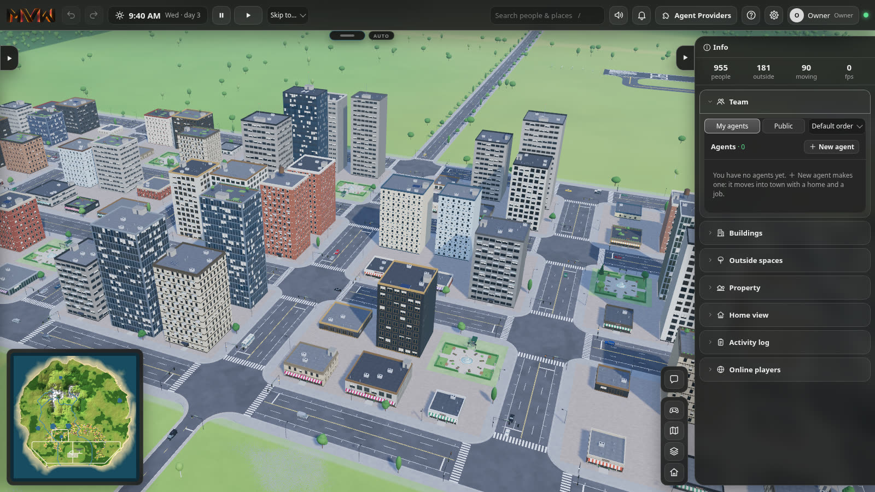
Task: Collapse the Team section
Action: (785, 102)
